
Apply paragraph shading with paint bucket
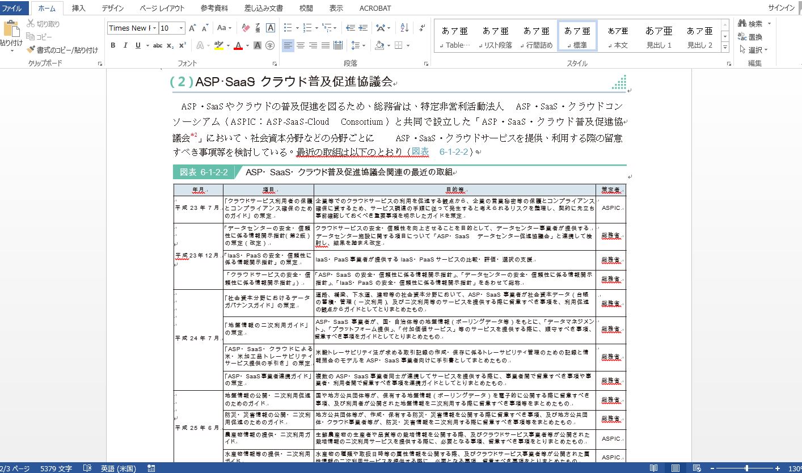click(379, 45)
